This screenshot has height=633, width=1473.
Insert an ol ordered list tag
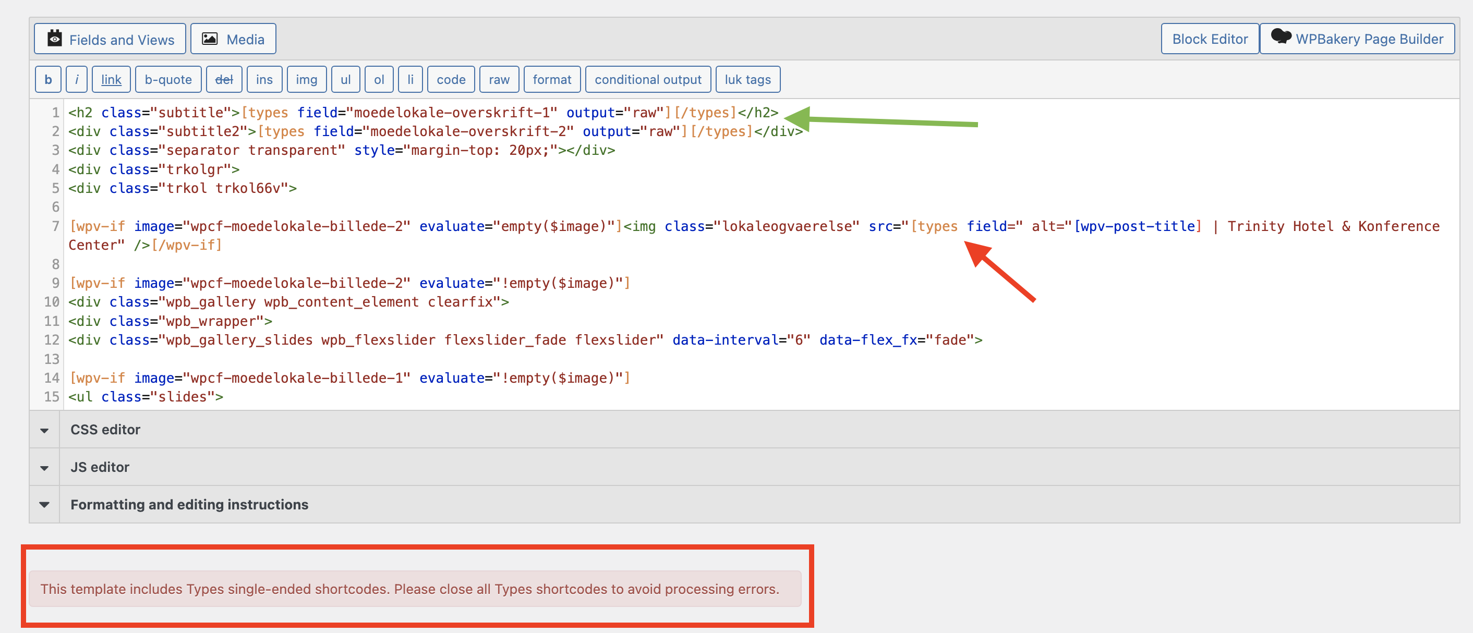coord(379,79)
